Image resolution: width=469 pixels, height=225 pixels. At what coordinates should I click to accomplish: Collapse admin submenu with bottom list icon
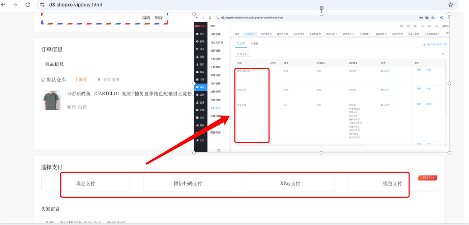[x=219, y=150]
